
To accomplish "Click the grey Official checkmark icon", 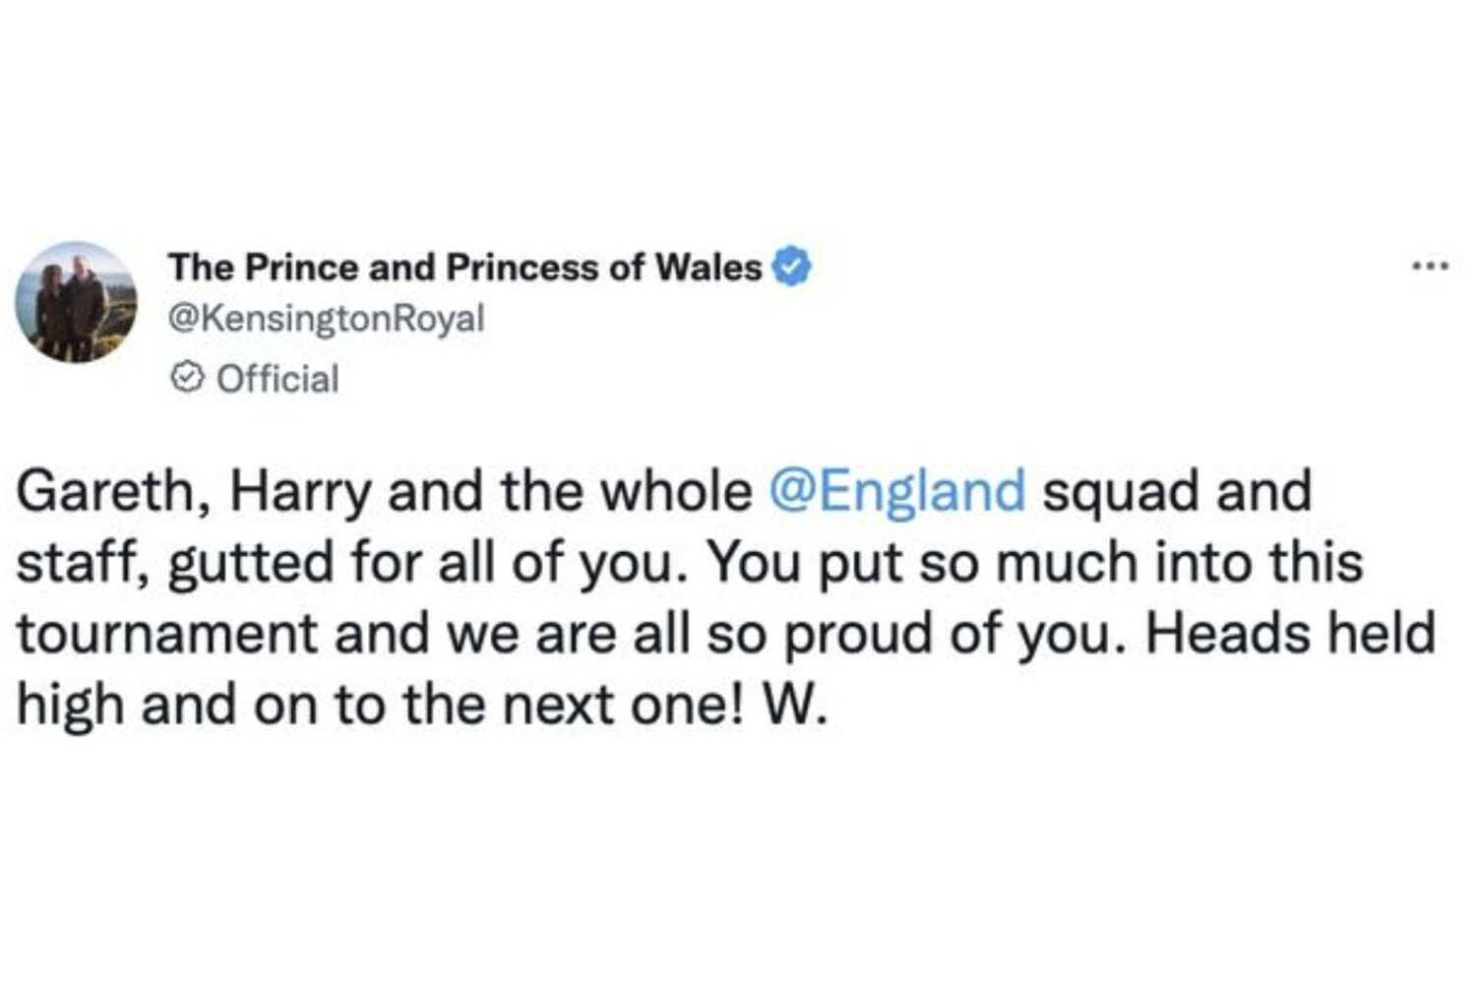I will click(x=187, y=378).
